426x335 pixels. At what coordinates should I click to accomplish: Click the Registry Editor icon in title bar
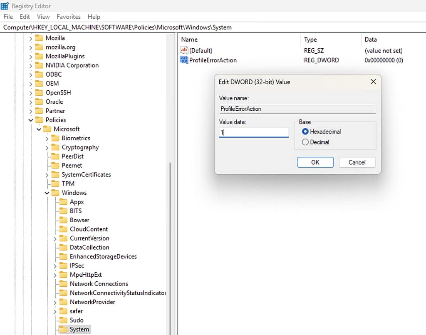4,6
